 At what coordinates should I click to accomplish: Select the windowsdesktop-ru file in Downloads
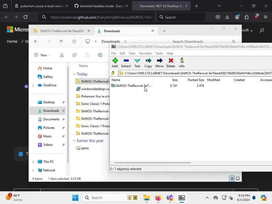pos(92,89)
